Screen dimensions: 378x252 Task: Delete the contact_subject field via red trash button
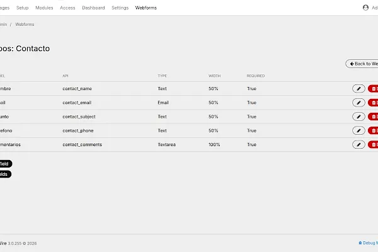(373, 117)
